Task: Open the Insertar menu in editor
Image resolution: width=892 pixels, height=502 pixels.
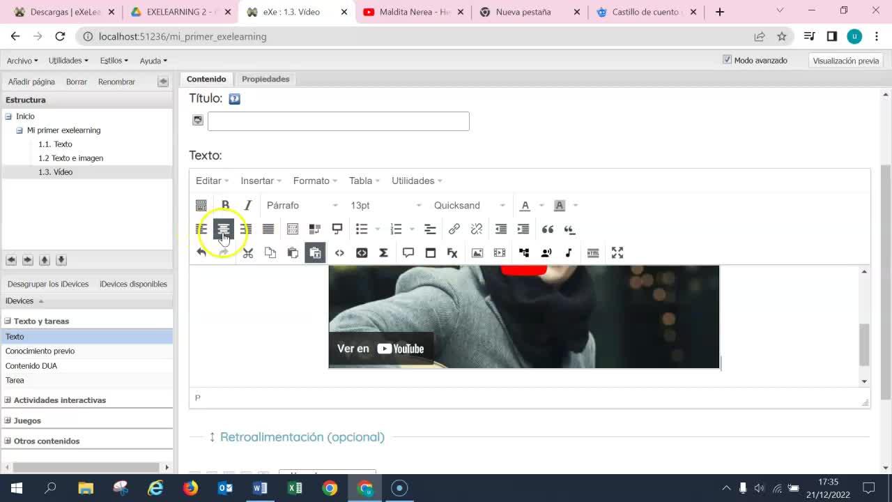Action: pos(261,181)
